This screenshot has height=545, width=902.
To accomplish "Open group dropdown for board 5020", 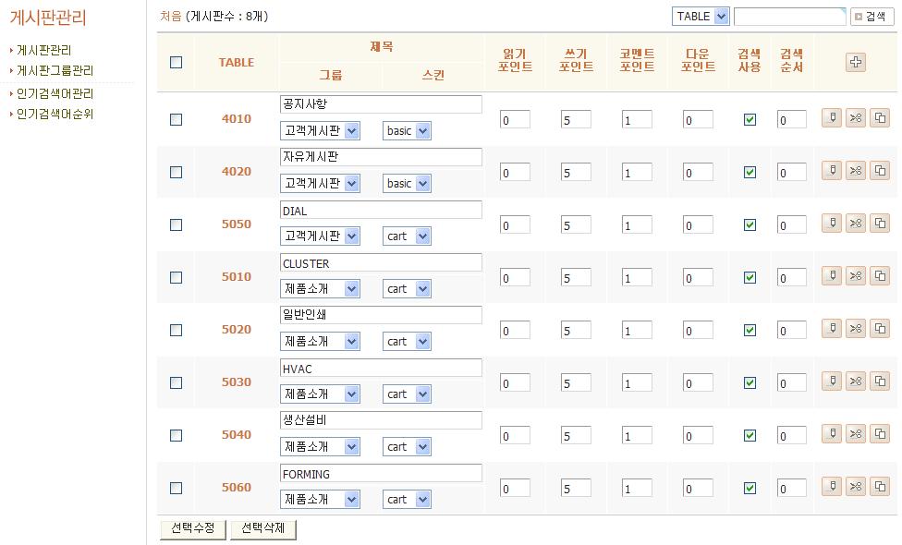I will tap(320, 342).
